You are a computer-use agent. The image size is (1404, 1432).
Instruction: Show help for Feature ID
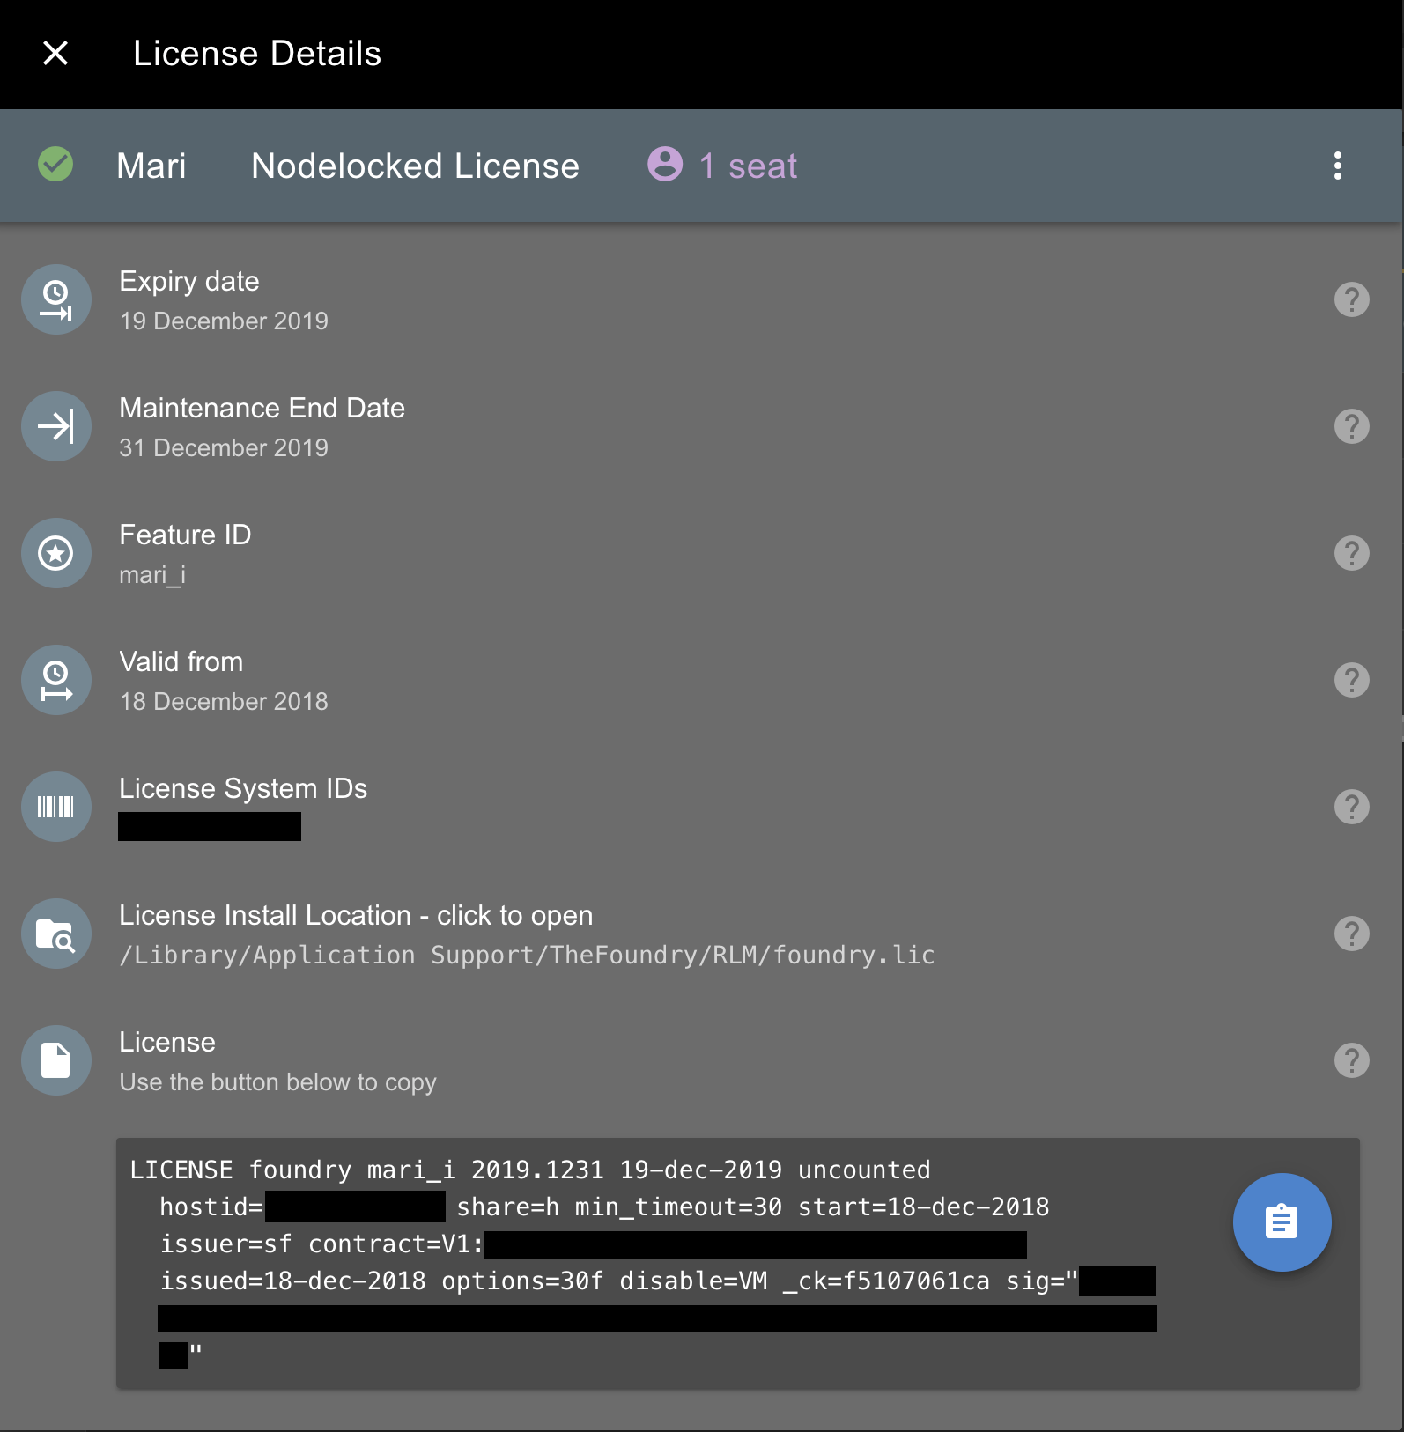(x=1351, y=553)
